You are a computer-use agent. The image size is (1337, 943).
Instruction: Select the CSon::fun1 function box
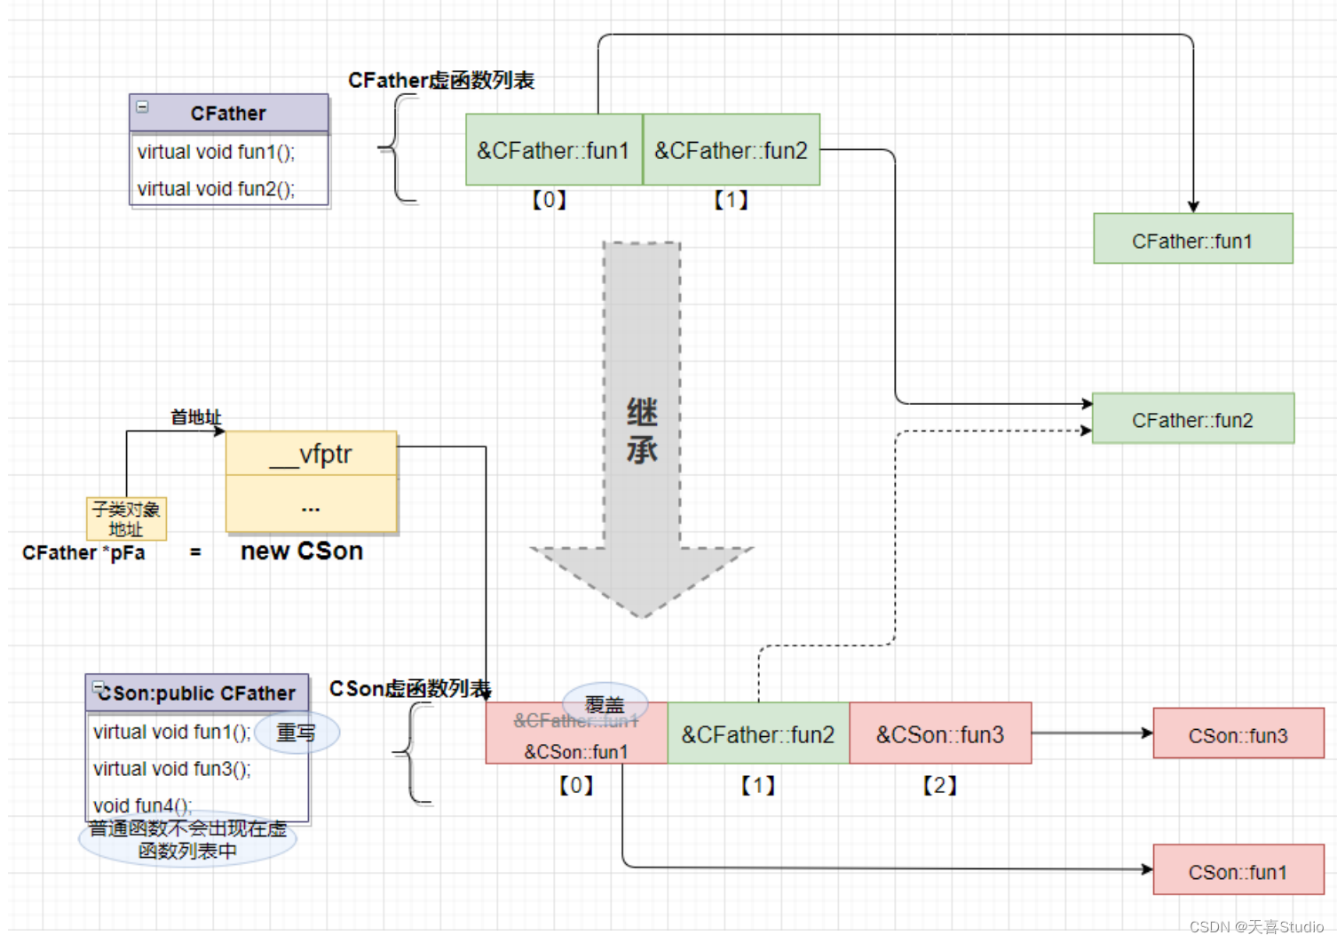1238,870
